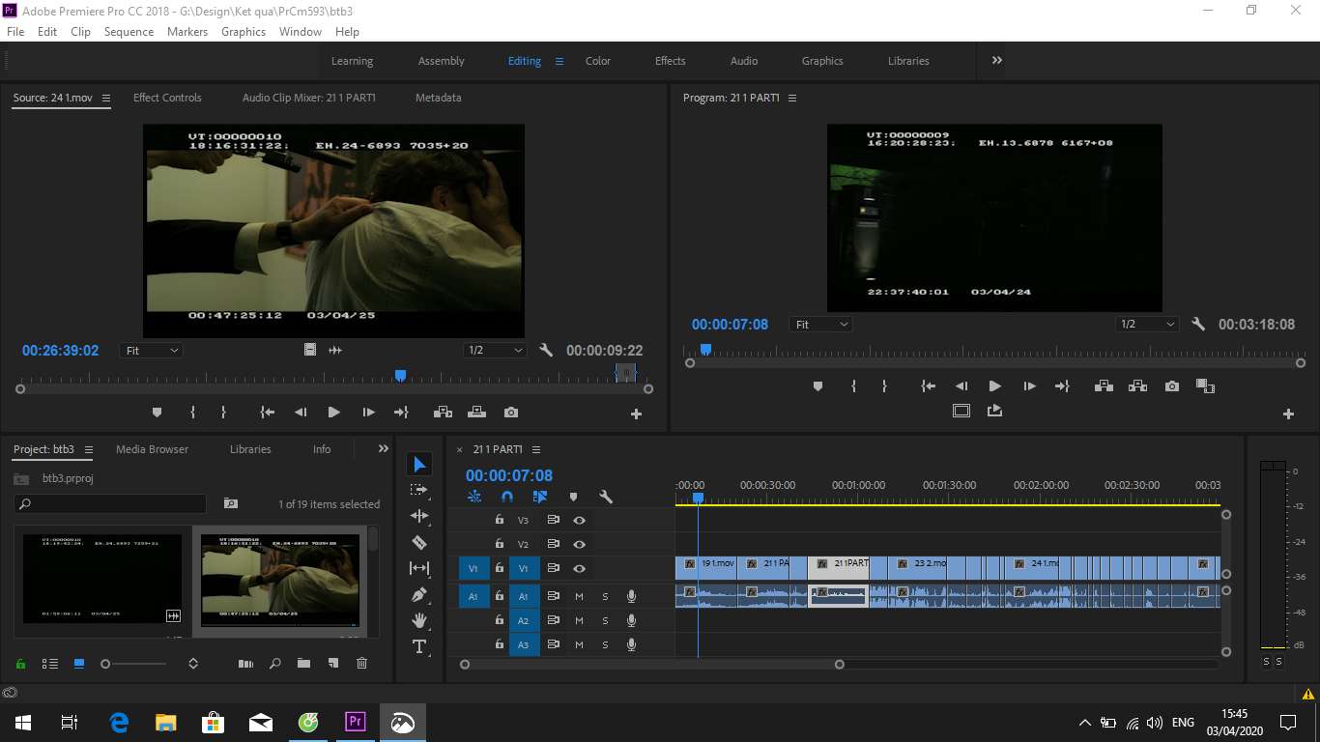Mute audio track A1
1320x742 pixels.
coord(579,596)
